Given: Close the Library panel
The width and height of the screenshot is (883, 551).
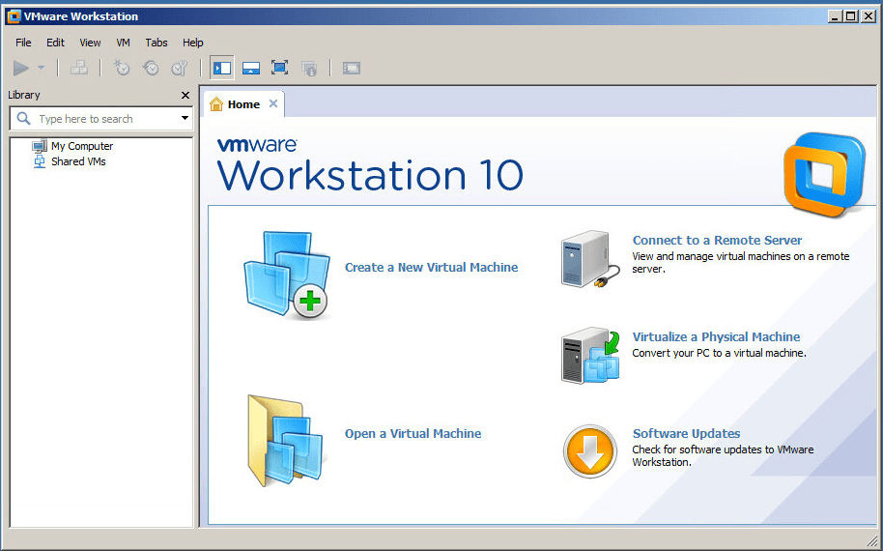Looking at the screenshot, I should (185, 95).
